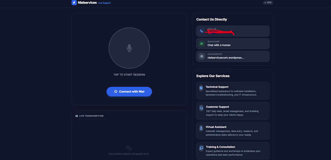The image size is (331, 160).
Task: Click the Training & Consultation presentation icon
Action: [201, 148]
